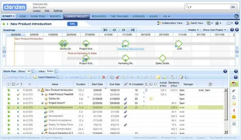The width and height of the screenshot is (241, 140).
Task: Expand the Initial Product Feasibility row
Action: pos(42,94)
